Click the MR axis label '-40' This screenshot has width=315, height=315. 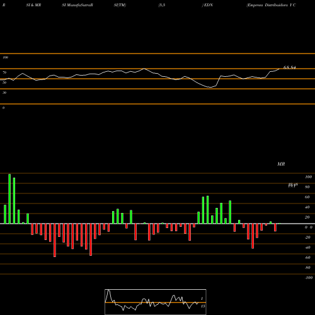(307, 248)
